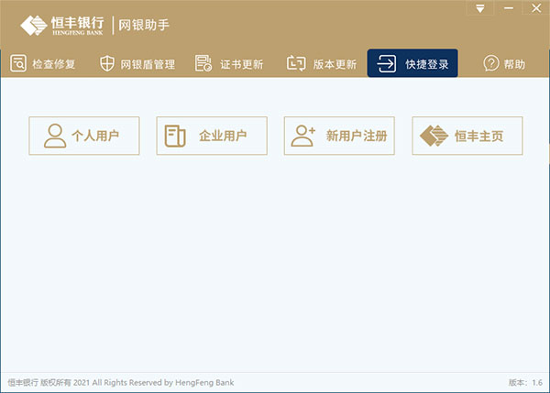The width and height of the screenshot is (550, 393).
Task: Minimize the 网银助手 window
Action: coord(508,8)
